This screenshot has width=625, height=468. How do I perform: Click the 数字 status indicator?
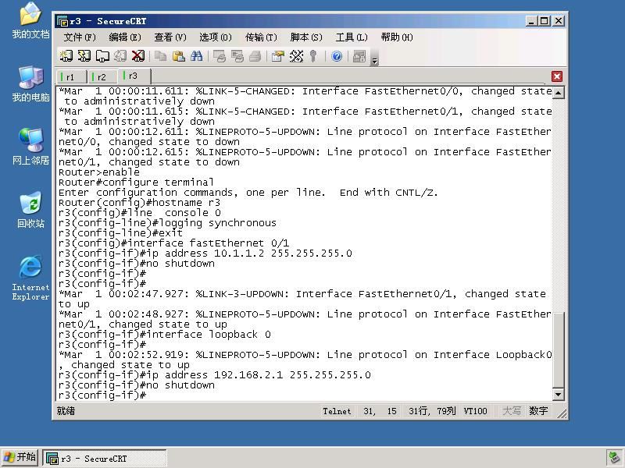(x=538, y=411)
